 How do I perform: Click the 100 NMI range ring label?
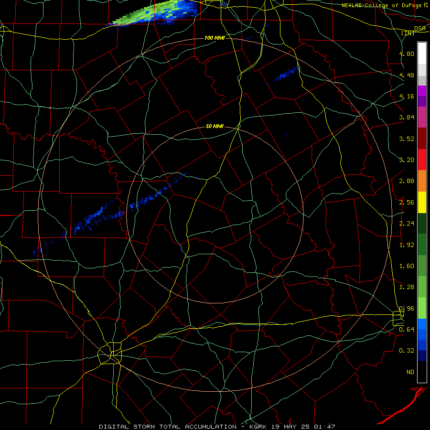215,38
